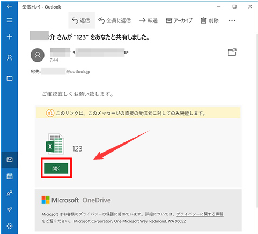258x234 pixels.
Task: Open the accounts person icon in sidebar
Action: coord(10,57)
